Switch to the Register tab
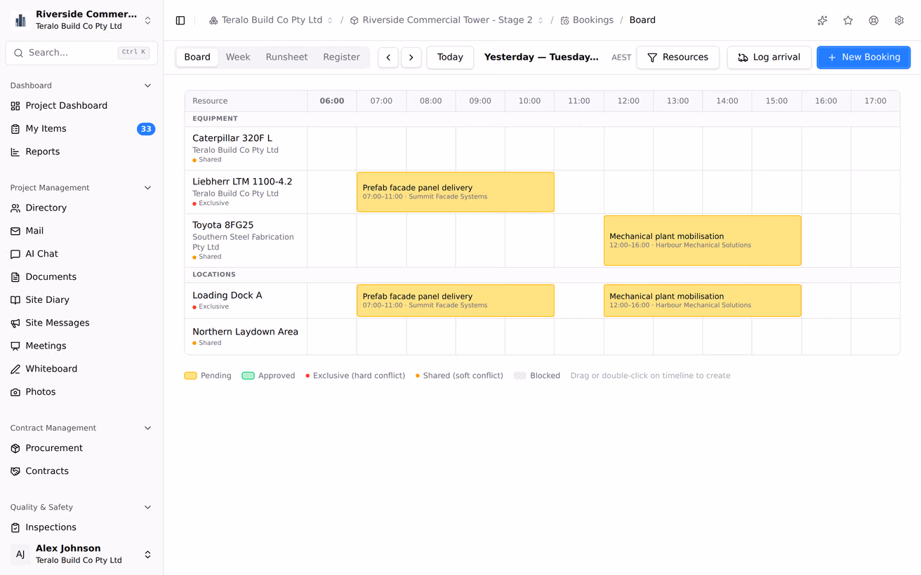The image size is (921, 575). [342, 57]
